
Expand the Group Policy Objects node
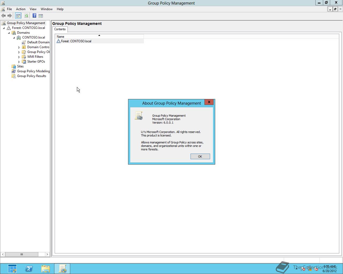(x=19, y=52)
